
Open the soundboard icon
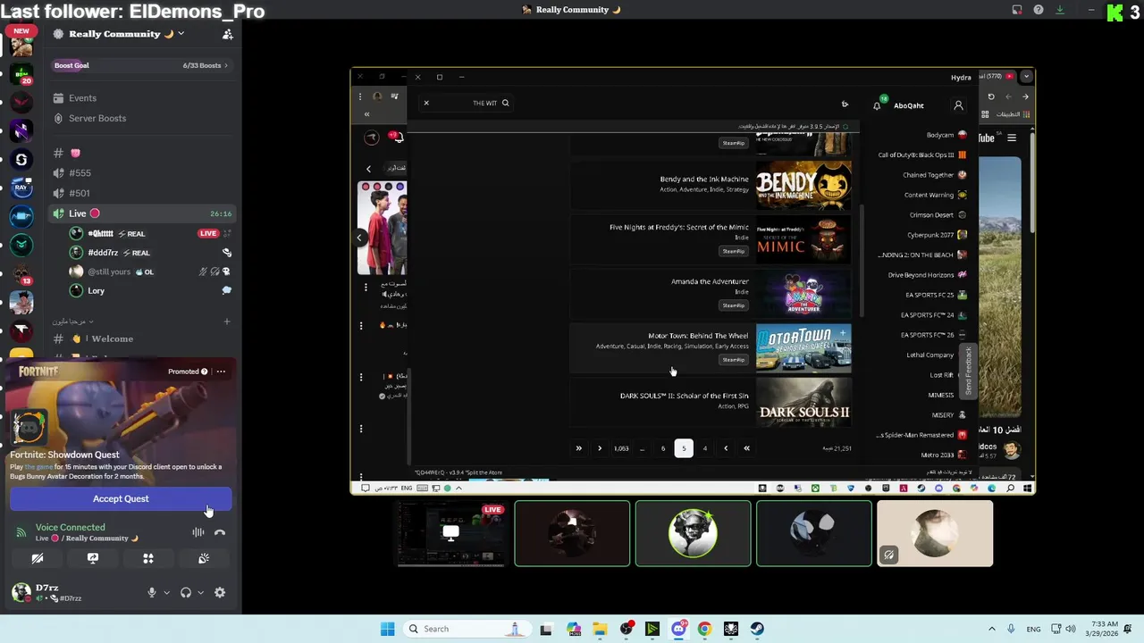pos(204,558)
